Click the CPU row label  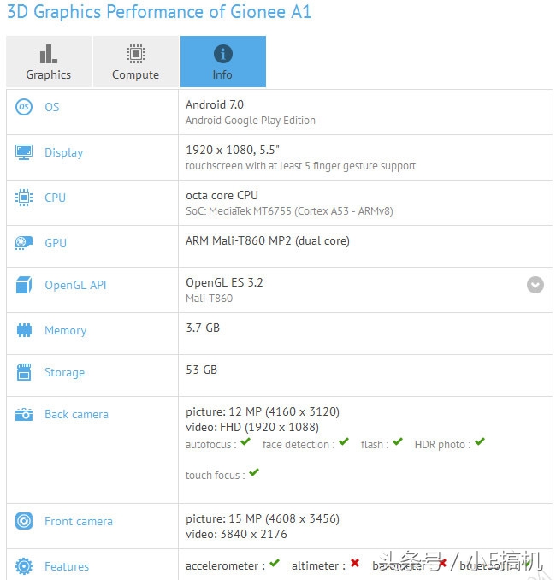point(55,198)
